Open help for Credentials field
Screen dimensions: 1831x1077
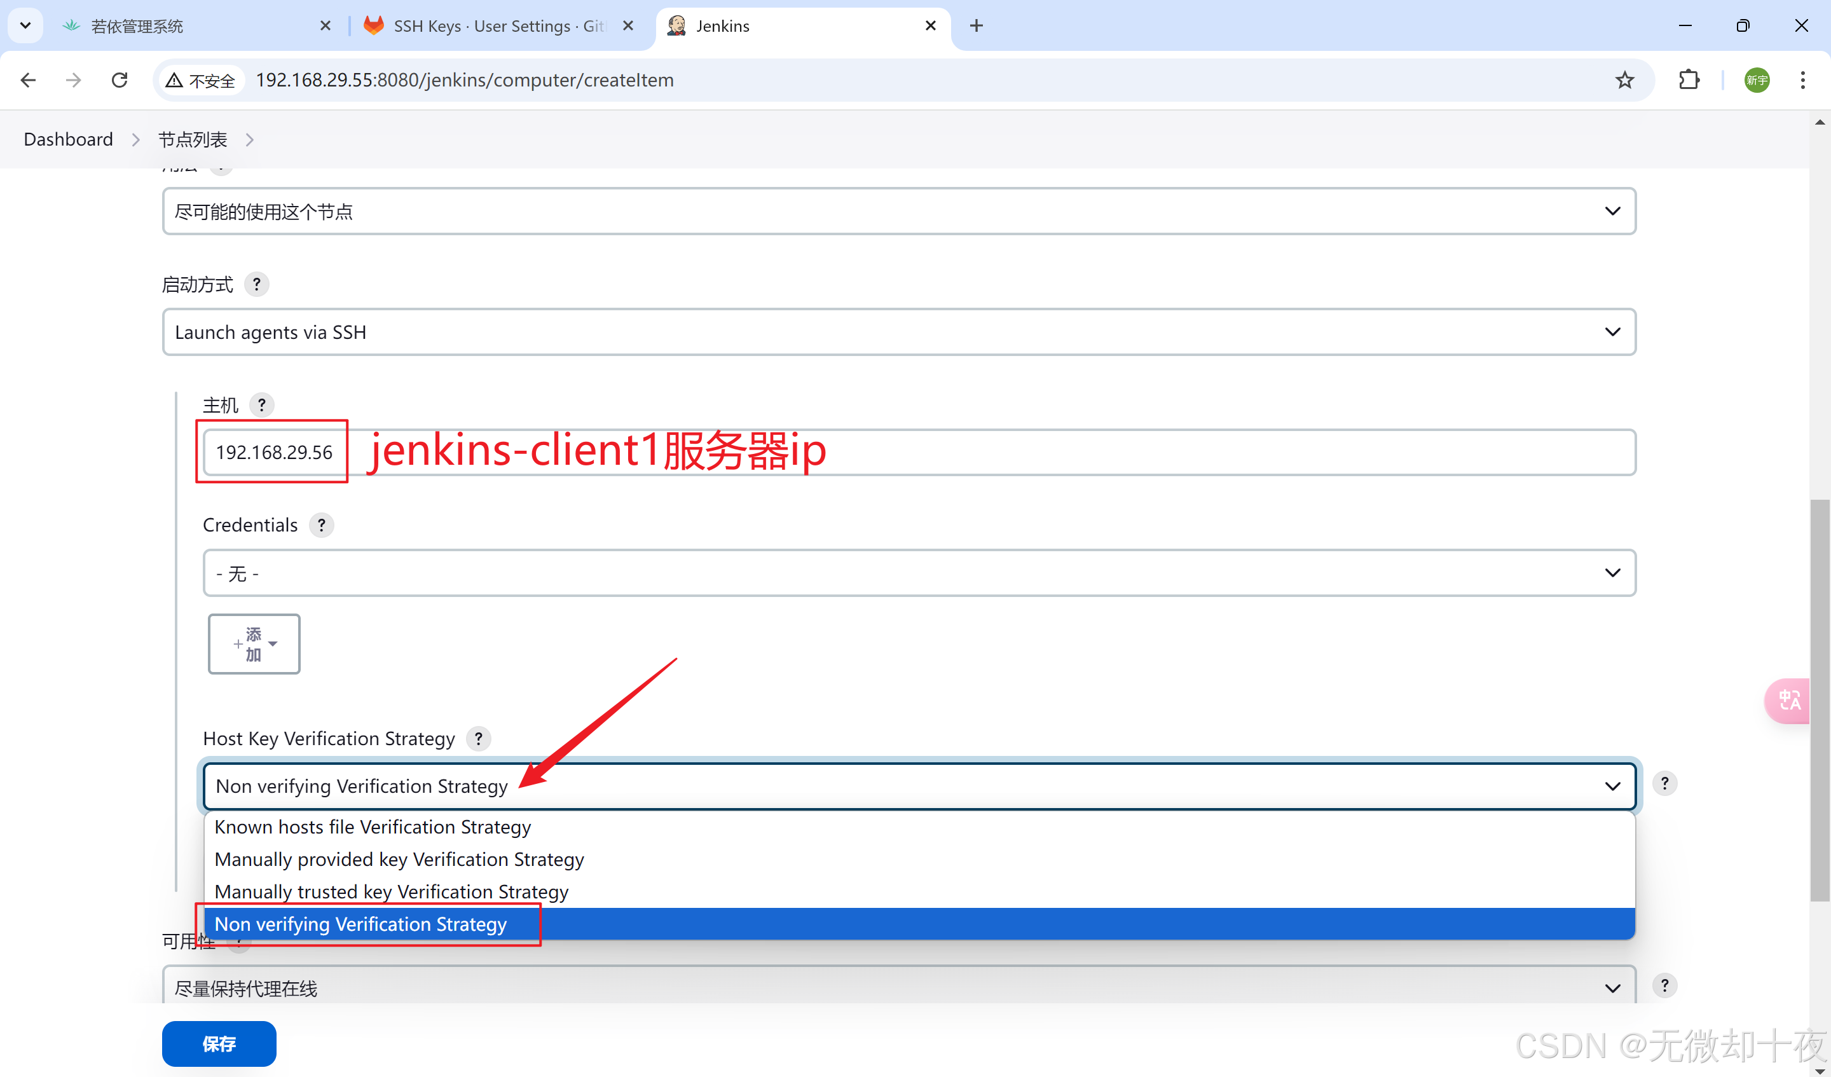(x=321, y=525)
